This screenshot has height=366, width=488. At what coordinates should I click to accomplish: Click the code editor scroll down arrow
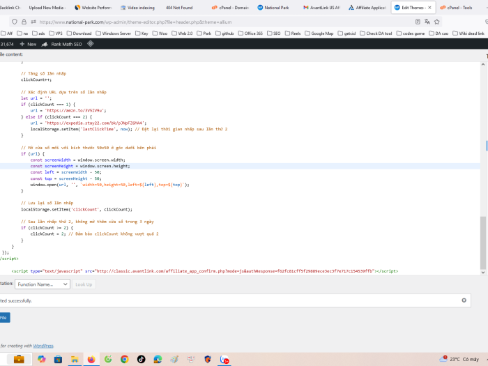click(x=483, y=273)
